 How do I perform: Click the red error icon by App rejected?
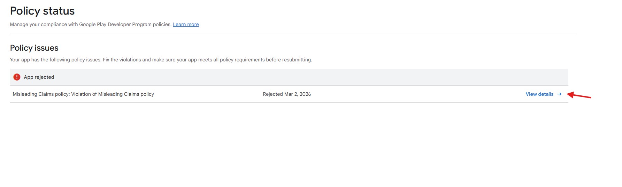[17, 77]
